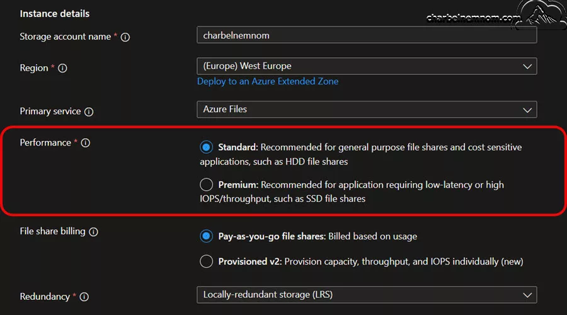Click info icon beside Region label

tap(62, 68)
